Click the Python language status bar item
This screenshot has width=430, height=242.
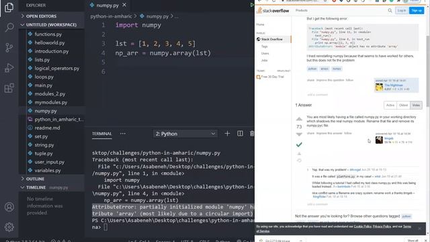[222, 241]
